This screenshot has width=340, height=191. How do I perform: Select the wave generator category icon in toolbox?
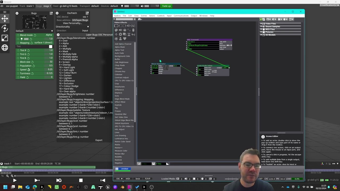[x=129, y=30]
